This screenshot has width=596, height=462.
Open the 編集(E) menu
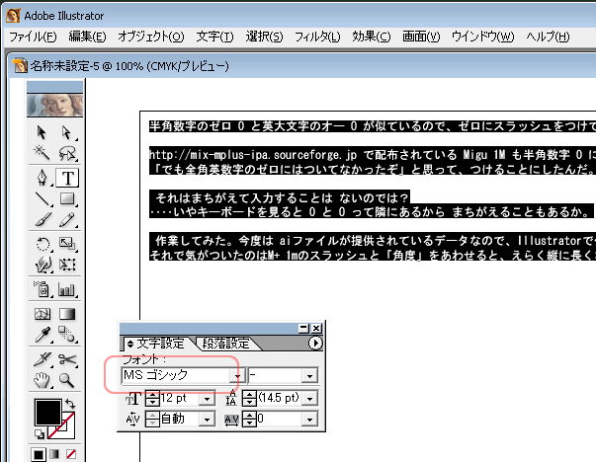87,37
